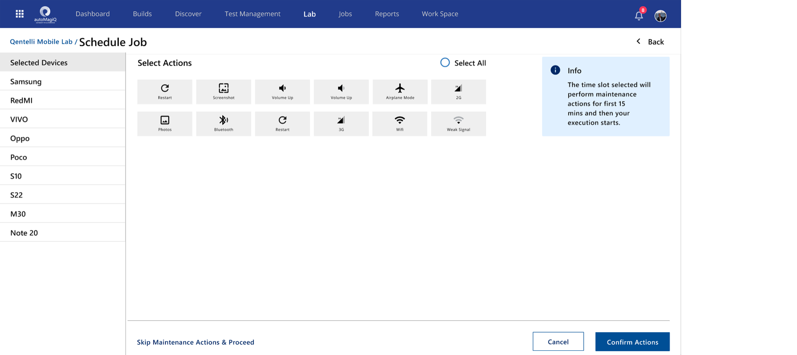
Task: Click the Selected Devices header
Action: (x=63, y=62)
